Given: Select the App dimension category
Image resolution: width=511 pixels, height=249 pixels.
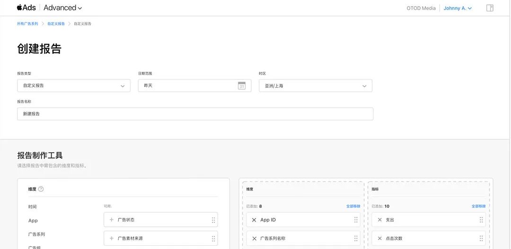Looking at the screenshot, I should pos(33,221).
